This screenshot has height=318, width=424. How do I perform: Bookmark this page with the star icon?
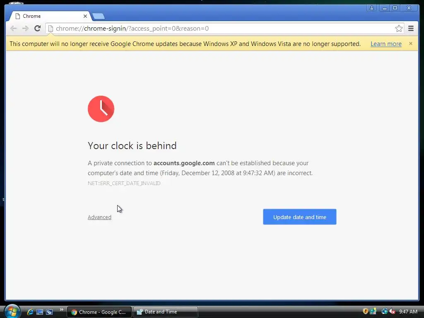tap(399, 29)
